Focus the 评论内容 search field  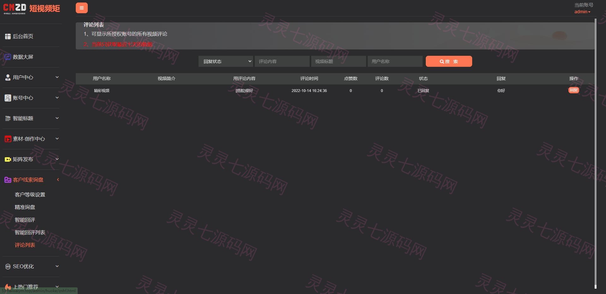pyautogui.click(x=282, y=61)
